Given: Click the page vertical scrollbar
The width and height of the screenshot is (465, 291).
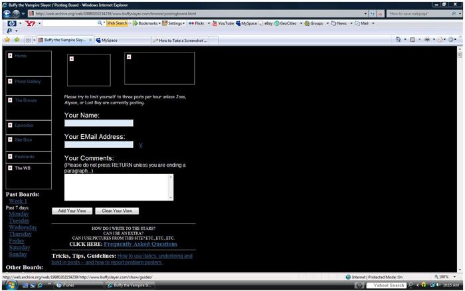Looking at the screenshot, I should pos(460,159).
